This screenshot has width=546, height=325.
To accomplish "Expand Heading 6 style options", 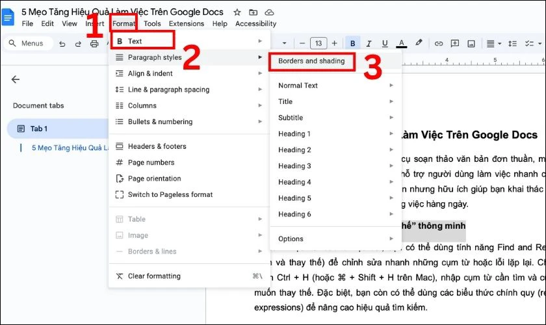I will (335, 214).
